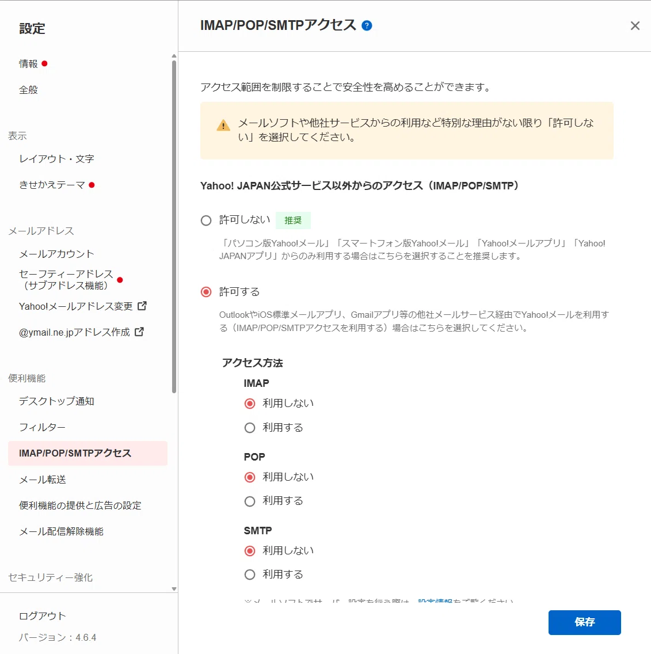This screenshot has width=651, height=654.
Task: Click the アクセス方法 heading
Action: [x=252, y=363]
